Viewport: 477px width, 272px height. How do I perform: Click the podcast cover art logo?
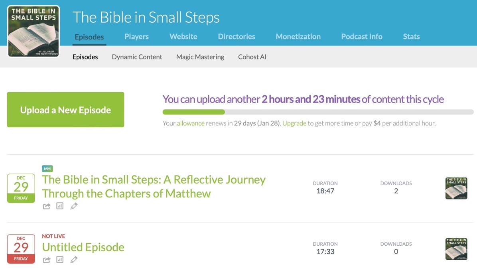[x=34, y=32]
